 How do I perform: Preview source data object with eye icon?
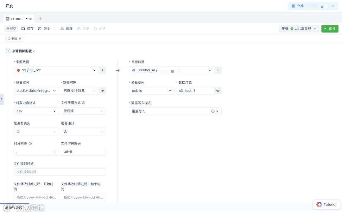coord(102,91)
